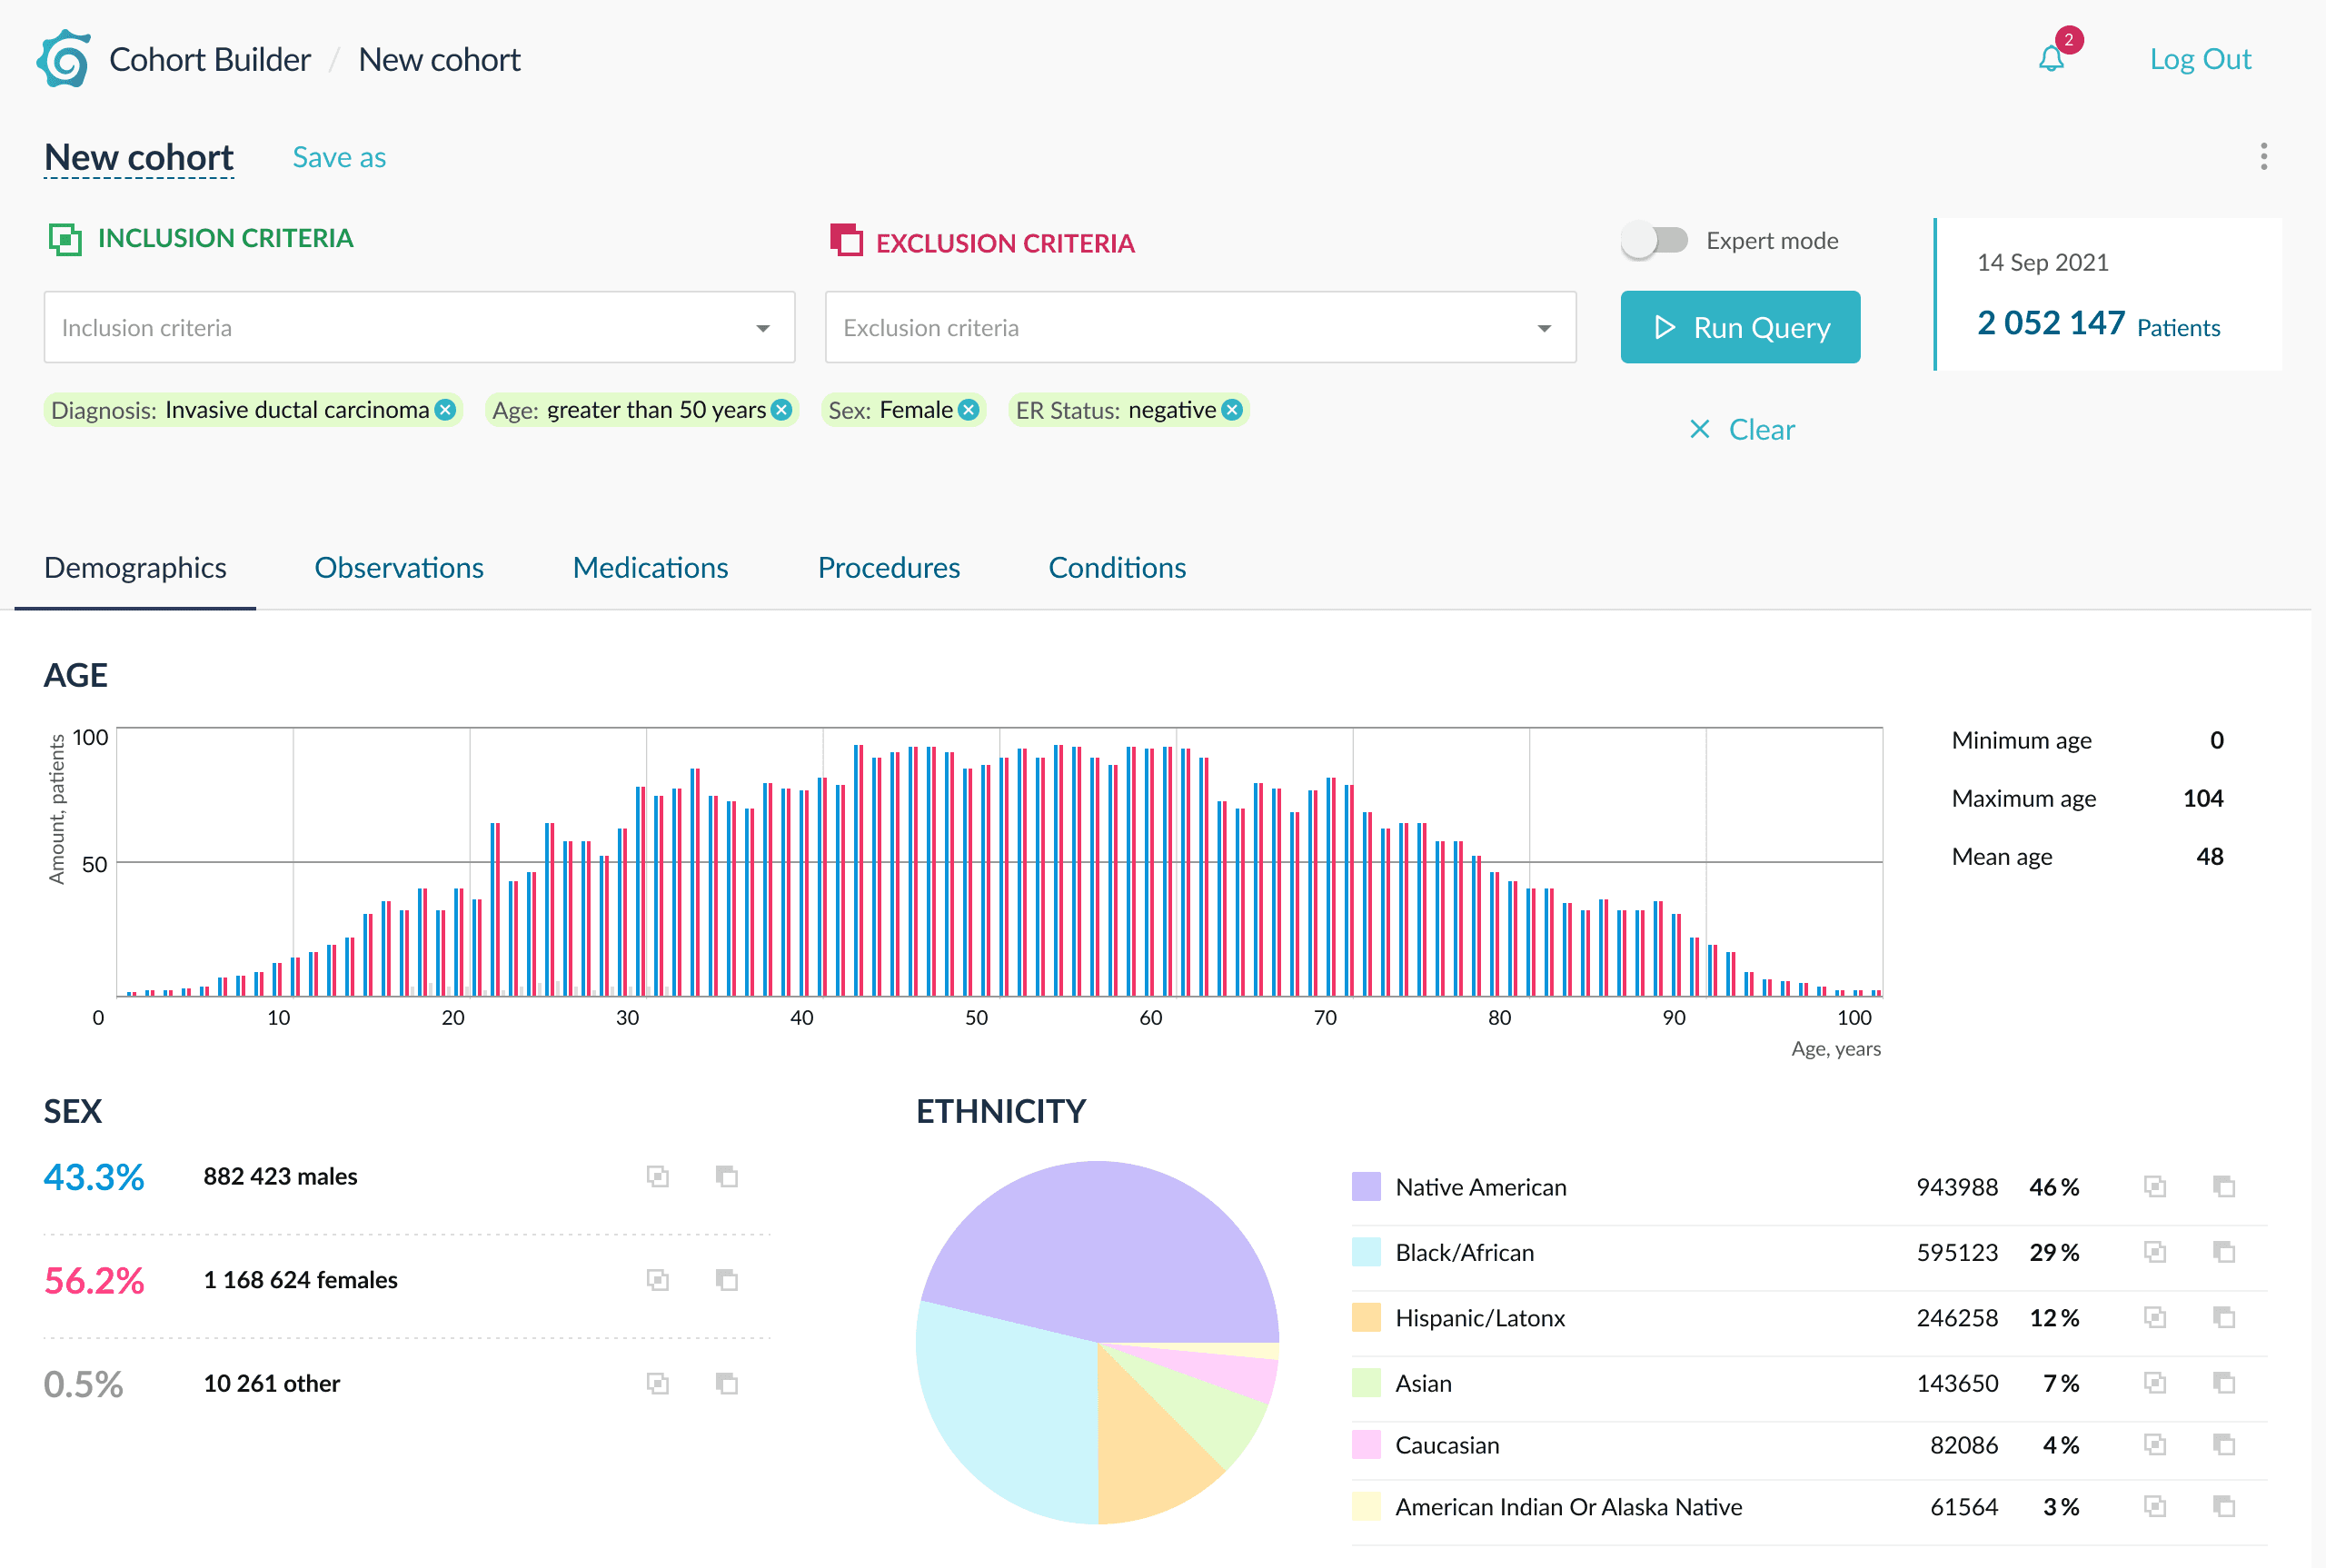Click include icon for males row

[657, 1177]
